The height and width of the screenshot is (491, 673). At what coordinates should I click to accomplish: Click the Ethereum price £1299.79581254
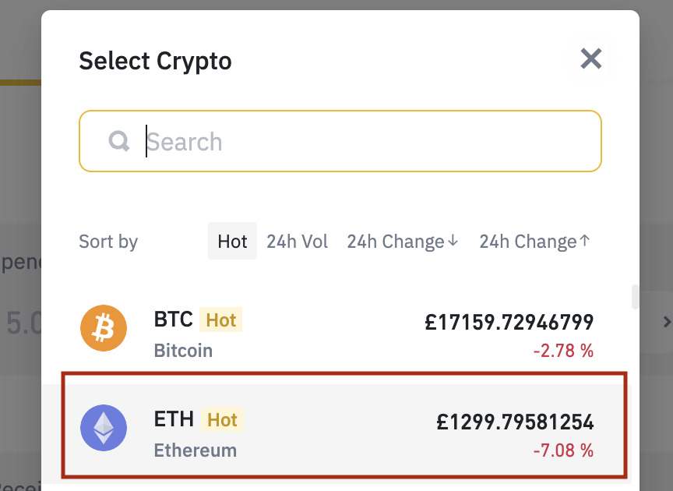coord(515,422)
